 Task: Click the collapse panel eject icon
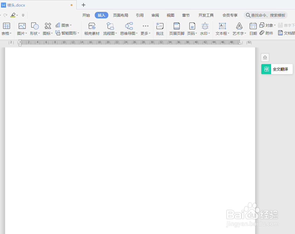click(x=265, y=57)
